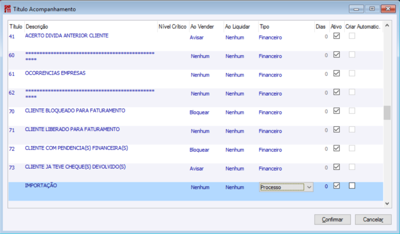Image resolution: width=400 pixels, height=234 pixels.
Task: Select CLIENTE COM PENDENCIA(S) FINANCEIRA(S) description
Action: pos(76,148)
